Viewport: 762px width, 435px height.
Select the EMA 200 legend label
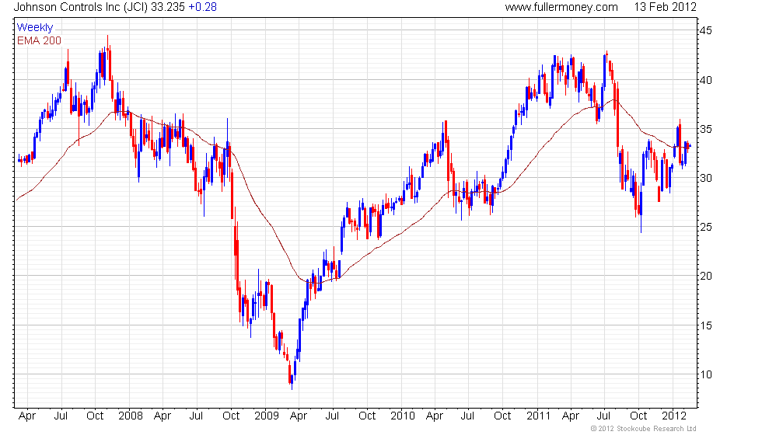pyautogui.click(x=39, y=40)
